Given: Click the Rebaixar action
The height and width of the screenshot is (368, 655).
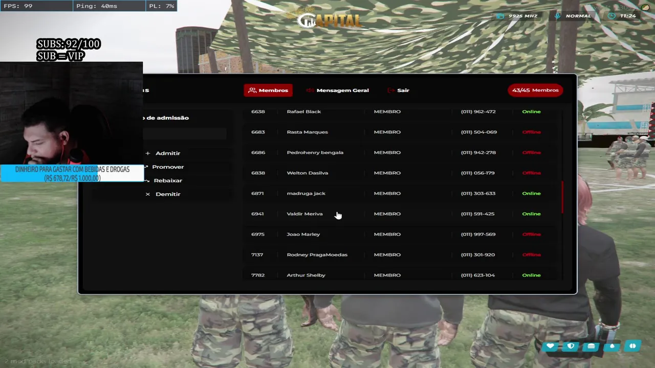Looking at the screenshot, I should coord(168,180).
